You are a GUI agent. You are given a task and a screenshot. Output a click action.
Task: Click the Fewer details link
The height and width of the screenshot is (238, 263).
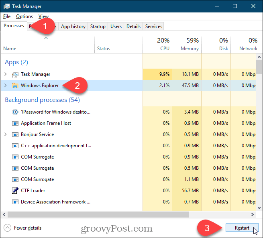pos(28,228)
